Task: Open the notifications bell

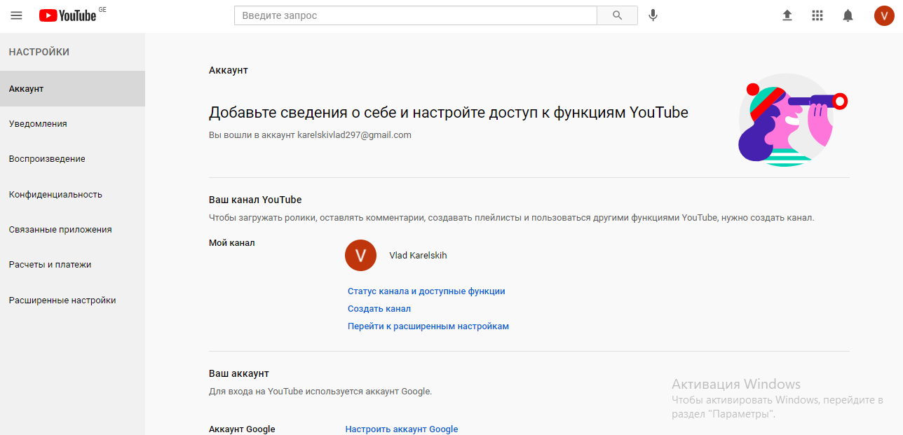Action: pos(848,15)
